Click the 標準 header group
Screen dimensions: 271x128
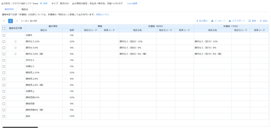[x=100, y=26]
